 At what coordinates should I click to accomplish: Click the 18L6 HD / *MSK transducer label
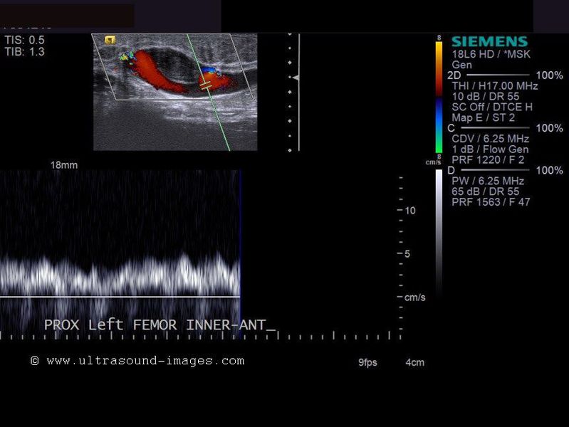click(491, 54)
